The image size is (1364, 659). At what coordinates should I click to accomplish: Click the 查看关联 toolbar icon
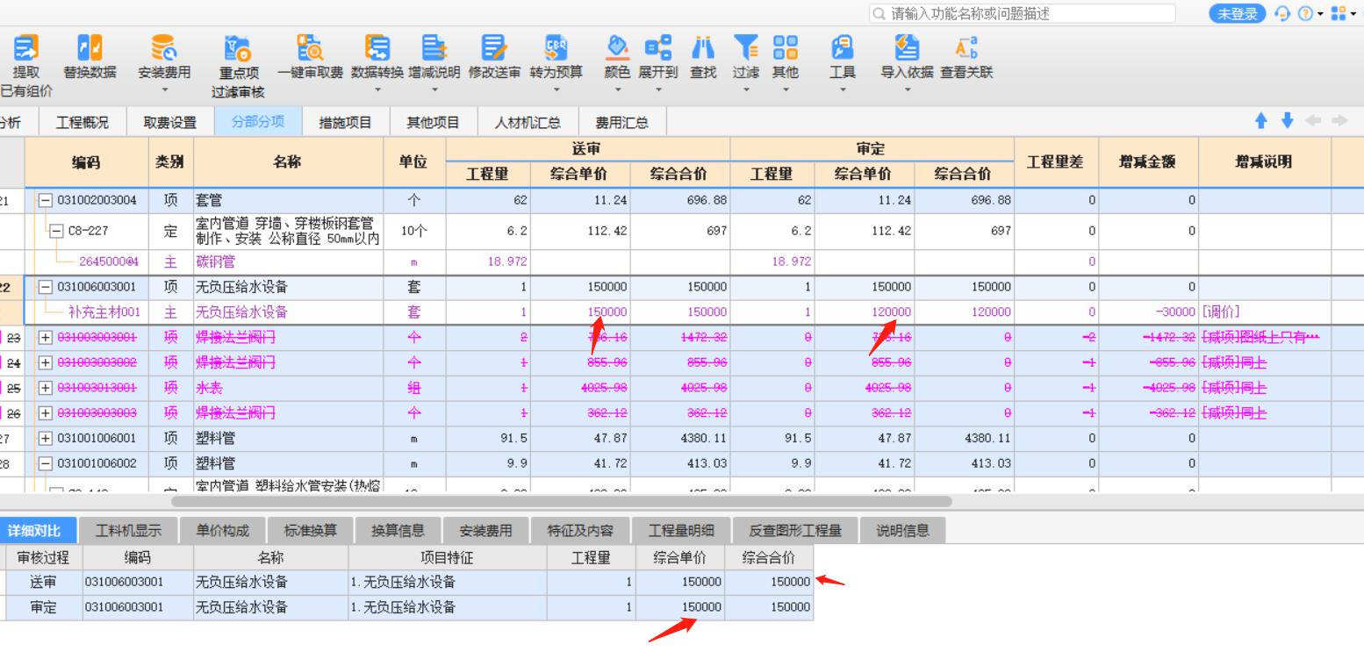coord(966,47)
